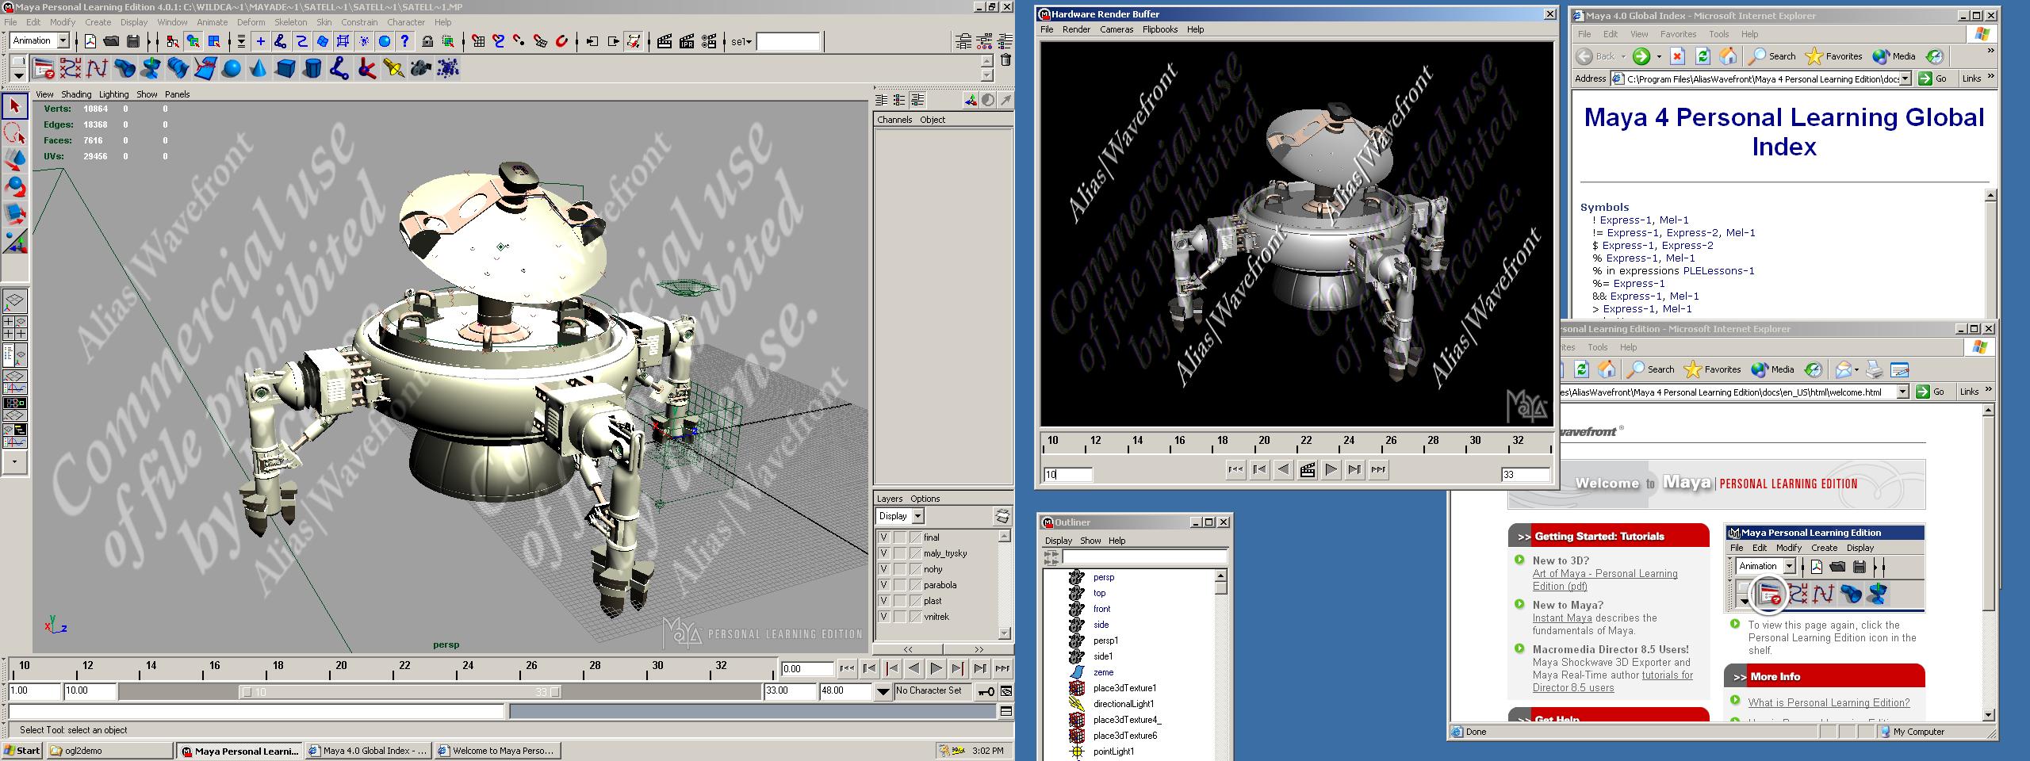Click the Render current frame clapboard icon
Screen dimensions: 2030x761
tap(665, 41)
